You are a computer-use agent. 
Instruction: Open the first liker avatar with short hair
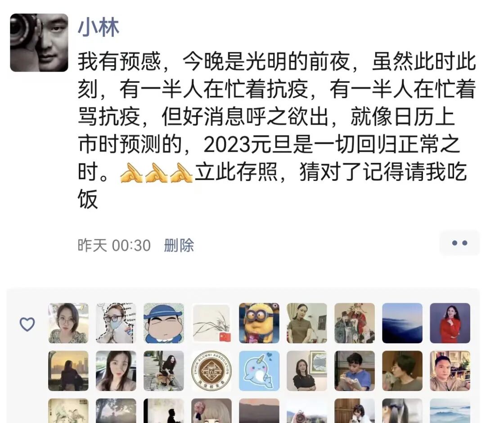[x=68, y=323]
